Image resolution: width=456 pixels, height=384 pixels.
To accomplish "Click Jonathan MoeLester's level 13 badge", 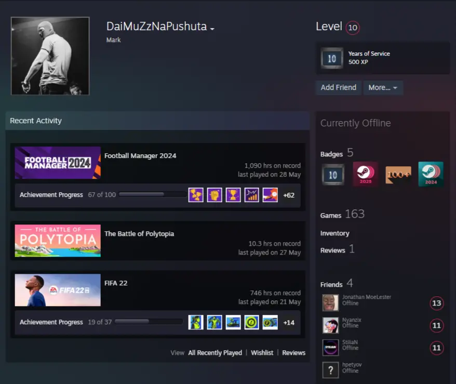I will click(x=436, y=303).
